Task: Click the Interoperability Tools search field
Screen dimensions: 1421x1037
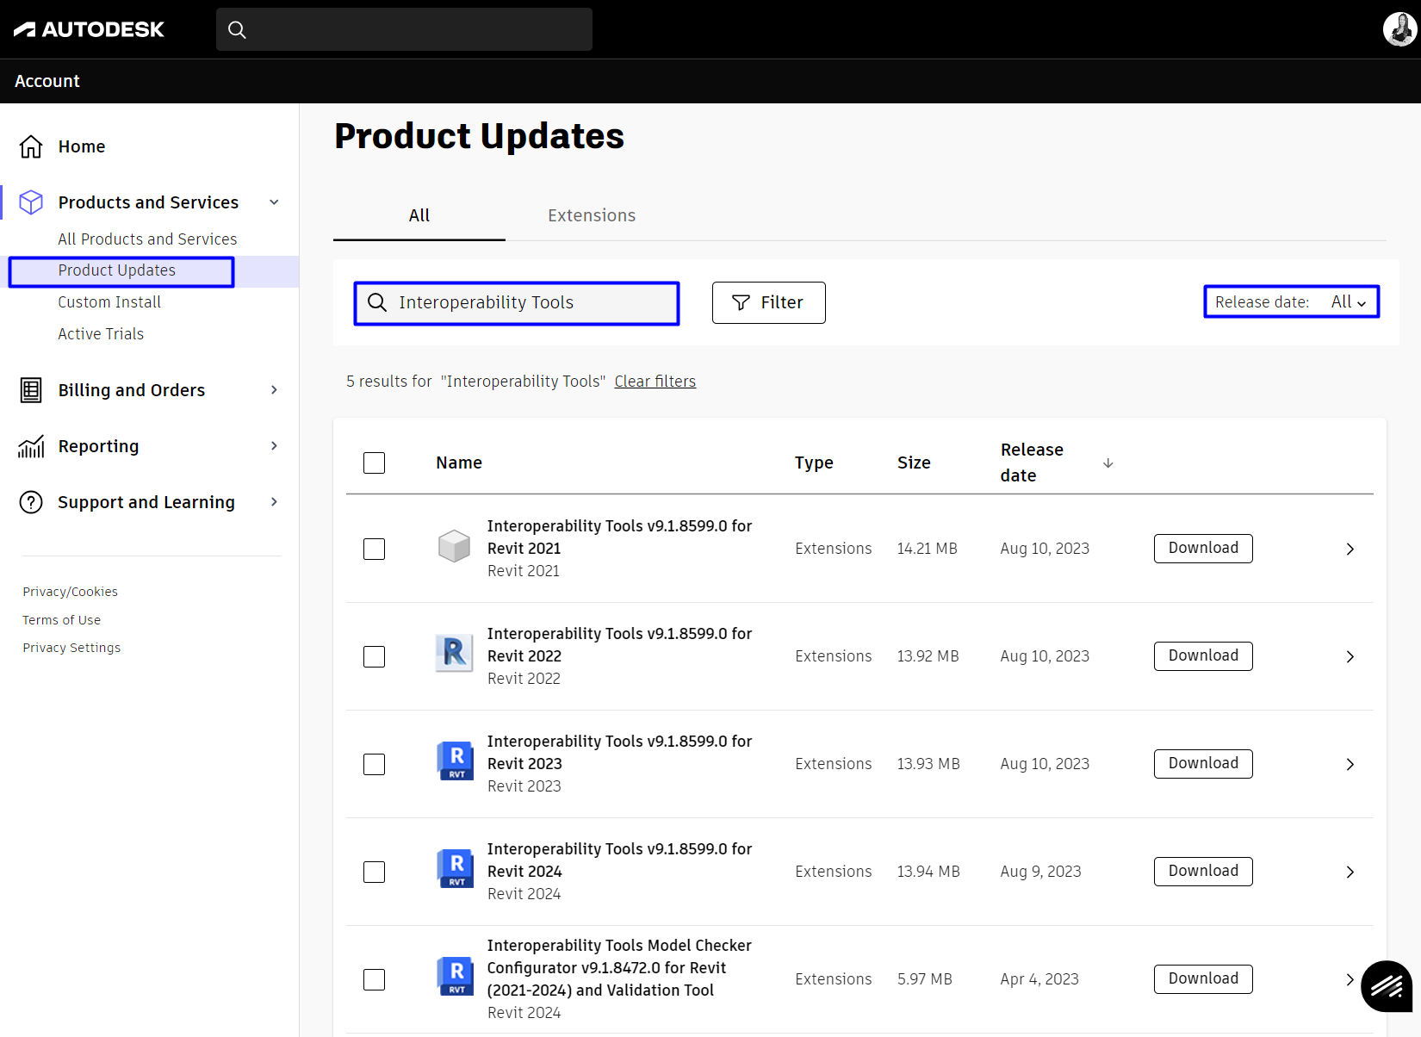Action: tap(517, 303)
